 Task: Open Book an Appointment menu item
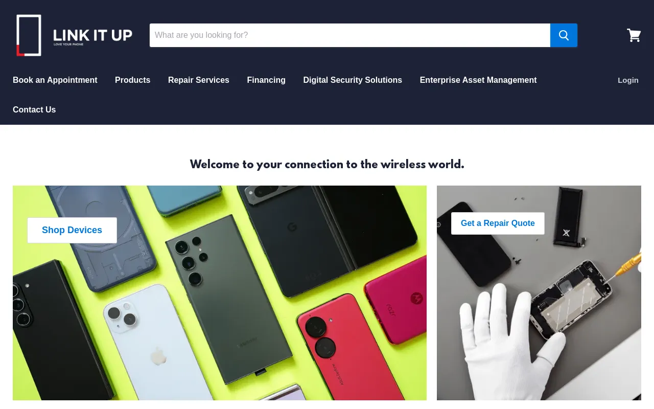point(55,80)
